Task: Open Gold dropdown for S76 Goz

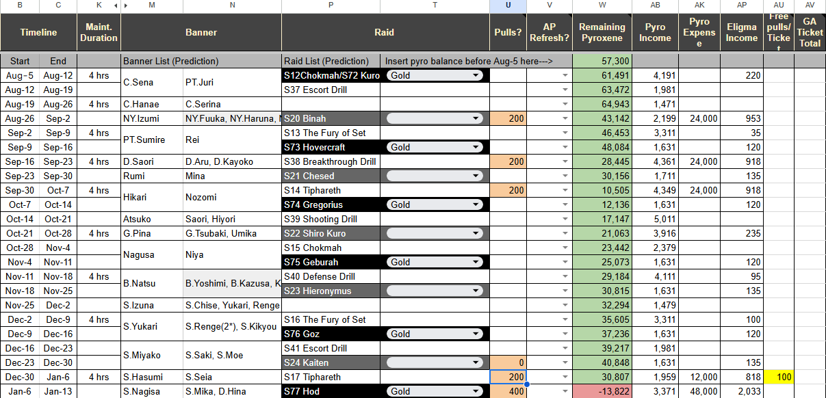Action: [x=435, y=334]
